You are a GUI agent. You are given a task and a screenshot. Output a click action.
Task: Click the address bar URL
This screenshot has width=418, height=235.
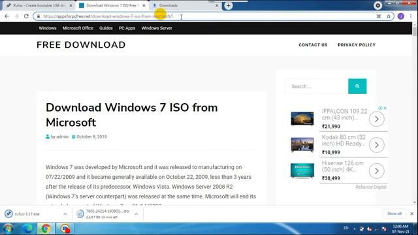click(108, 16)
